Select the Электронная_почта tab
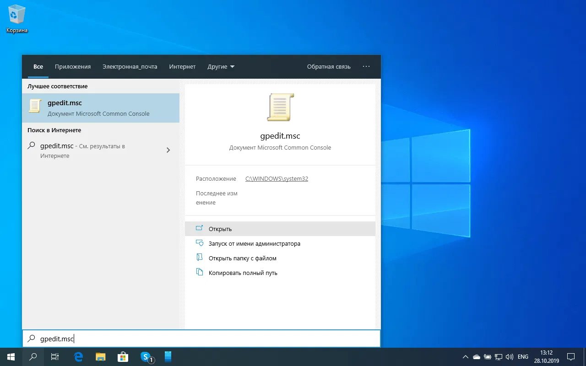This screenshot has height=366, width=586. tap(130, 67)
